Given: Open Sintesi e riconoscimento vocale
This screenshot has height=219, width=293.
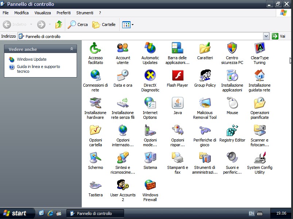Looking at the screenshot, I should (x=123, y=163).
